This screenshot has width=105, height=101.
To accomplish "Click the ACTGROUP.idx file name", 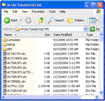I will tap(17, 91).
